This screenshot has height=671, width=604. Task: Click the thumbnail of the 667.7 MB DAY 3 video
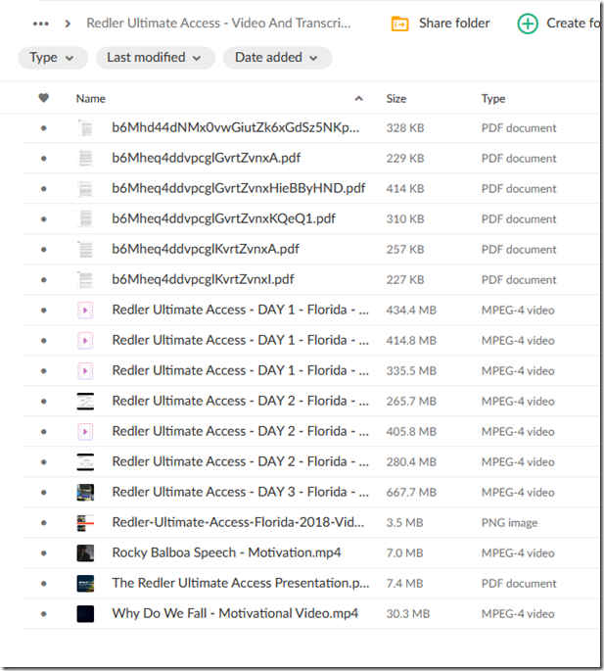tap(85, 493)
